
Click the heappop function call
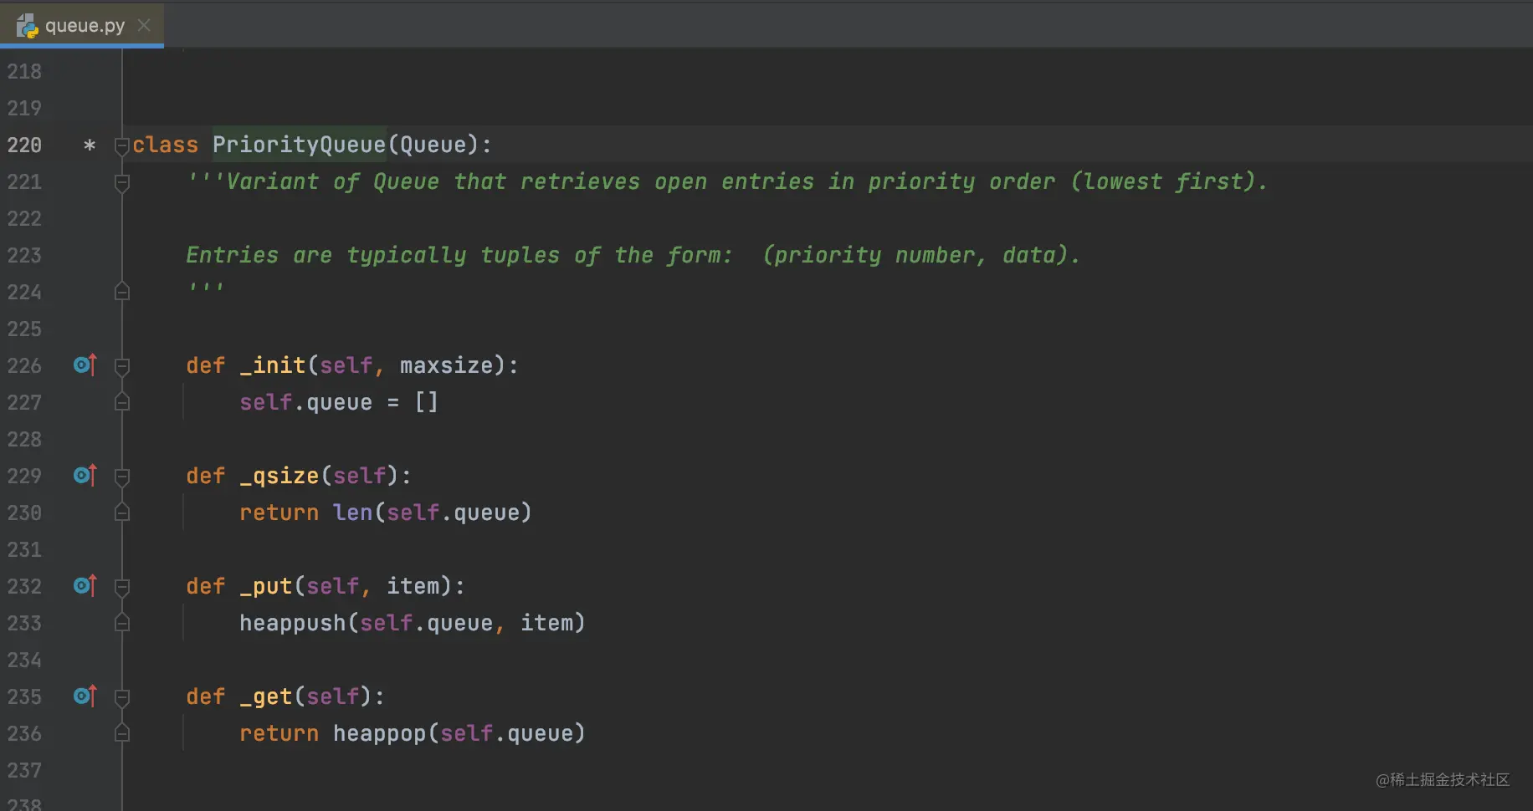380,733
